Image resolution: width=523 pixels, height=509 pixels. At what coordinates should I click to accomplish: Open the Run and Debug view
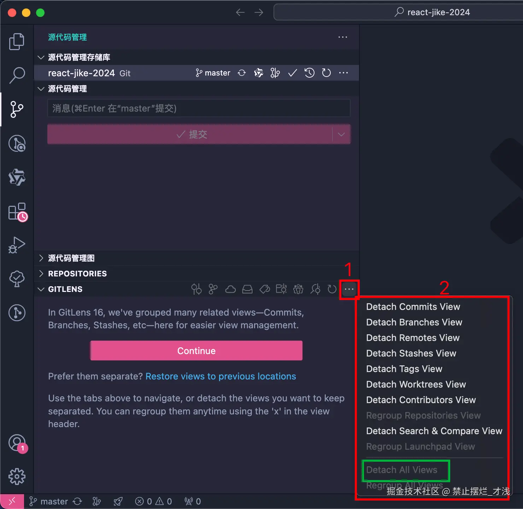pos(17,245)
